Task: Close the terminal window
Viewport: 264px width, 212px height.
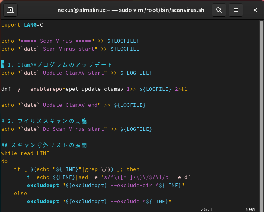Action: point(253,10)
